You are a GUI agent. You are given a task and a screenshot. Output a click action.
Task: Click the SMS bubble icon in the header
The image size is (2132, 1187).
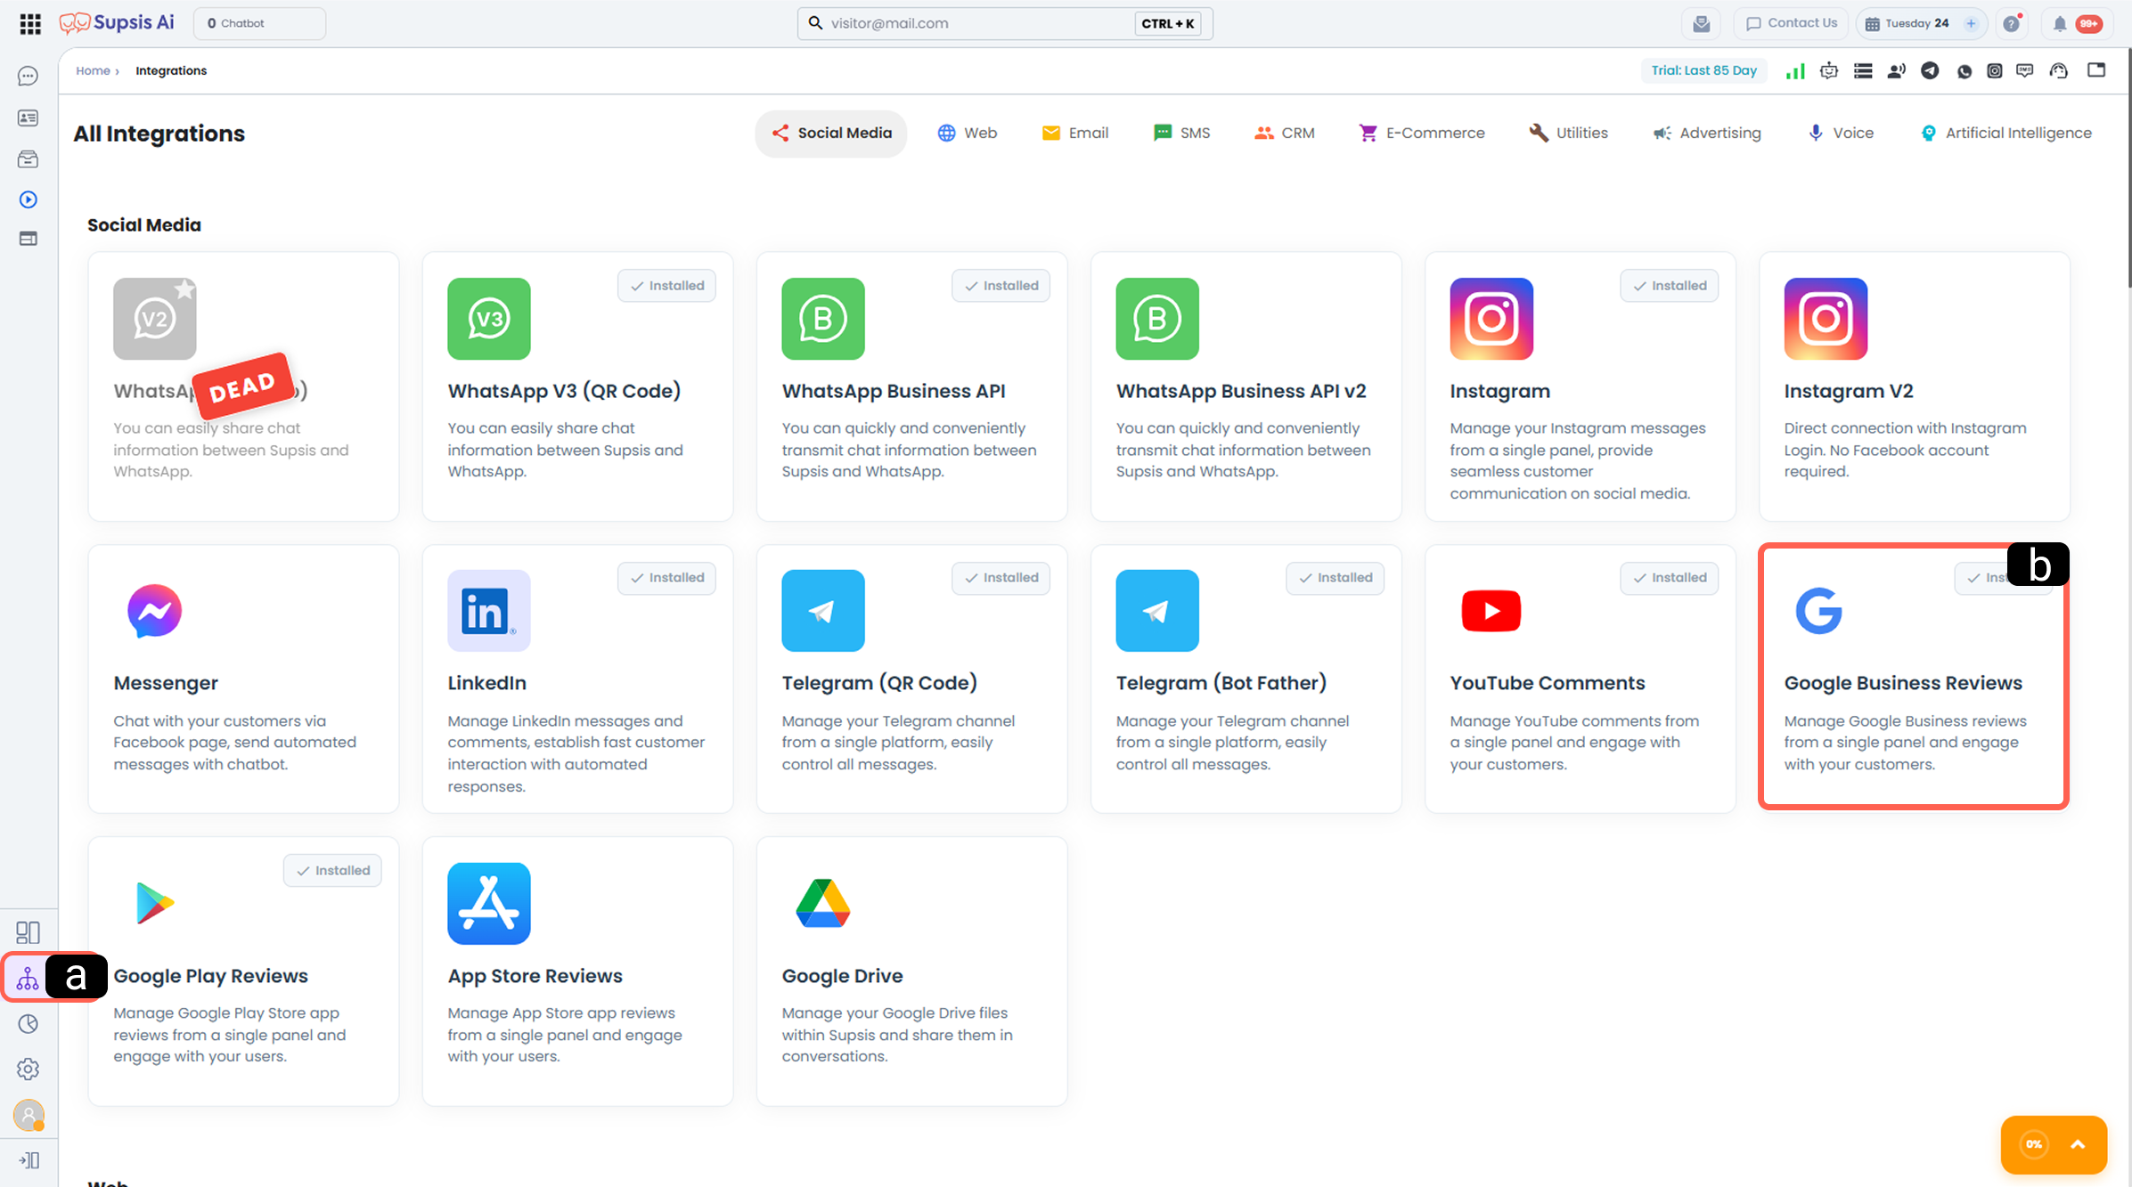pos(2025,71)
